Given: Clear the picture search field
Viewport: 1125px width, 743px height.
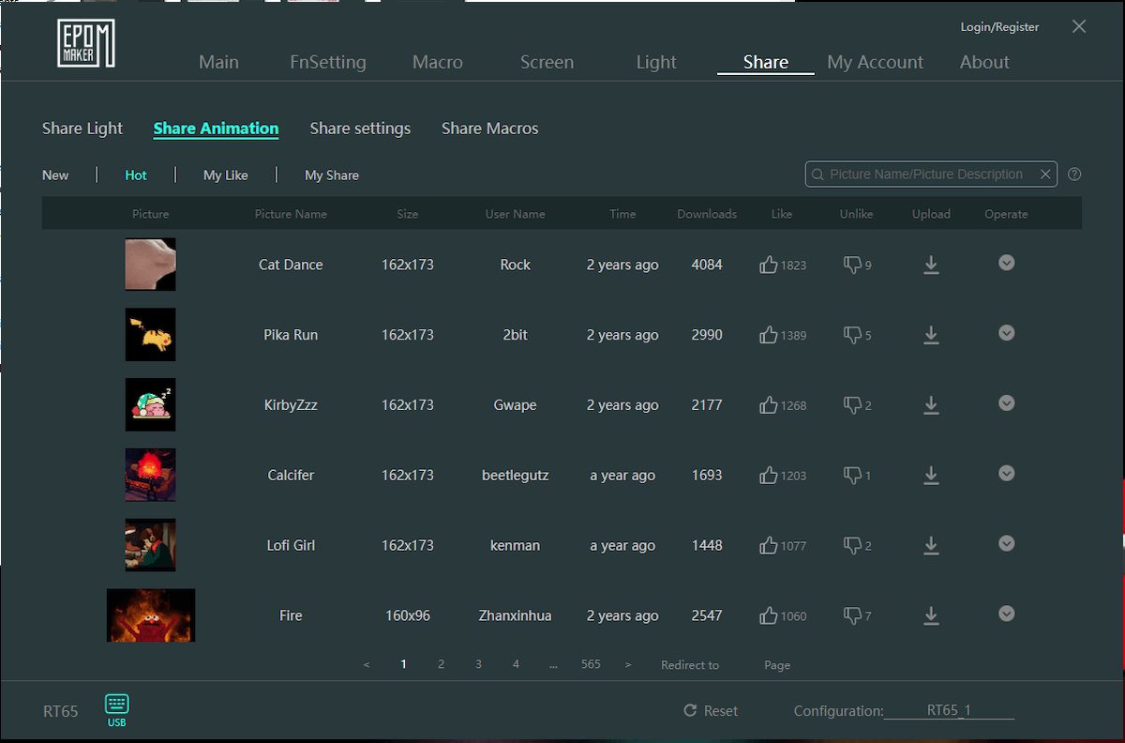Looking at the screenshot, I should click(x=1044, y=174).
